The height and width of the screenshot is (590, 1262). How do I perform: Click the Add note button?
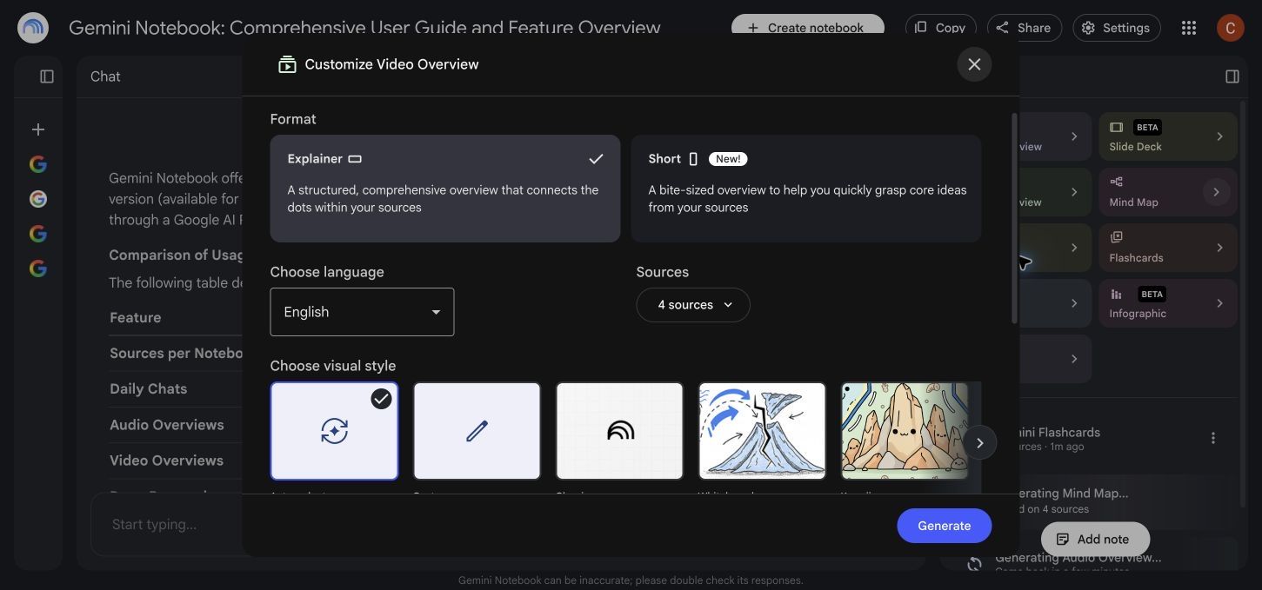[1095, 539]
